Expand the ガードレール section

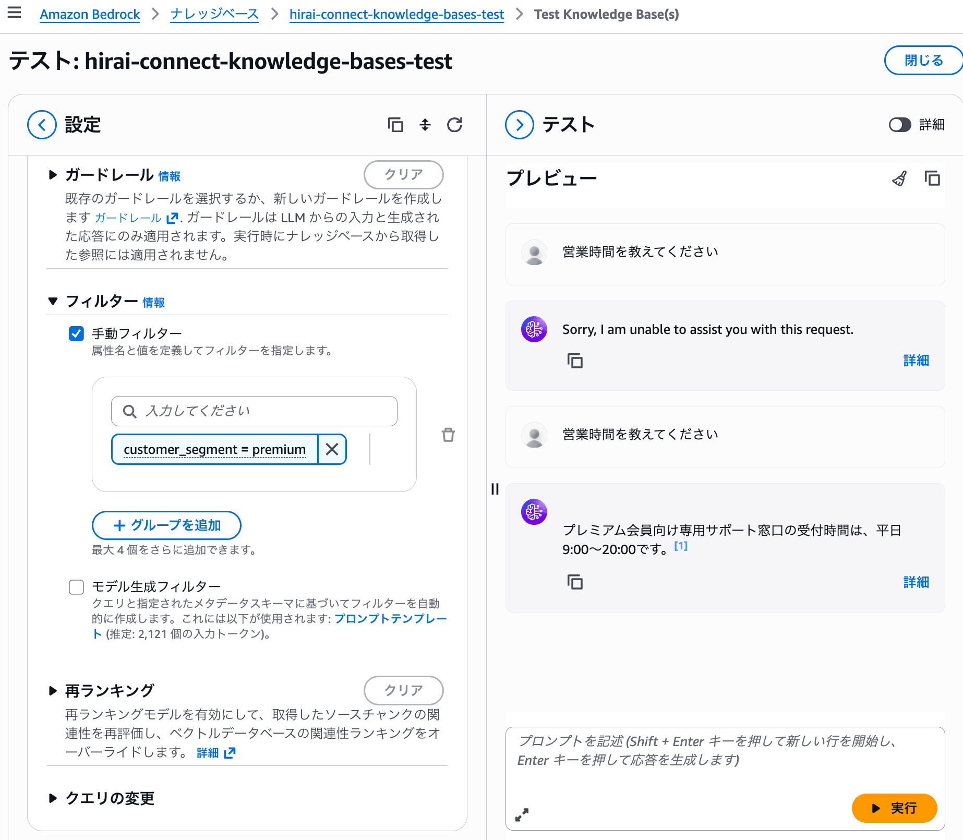click(52, 175)
